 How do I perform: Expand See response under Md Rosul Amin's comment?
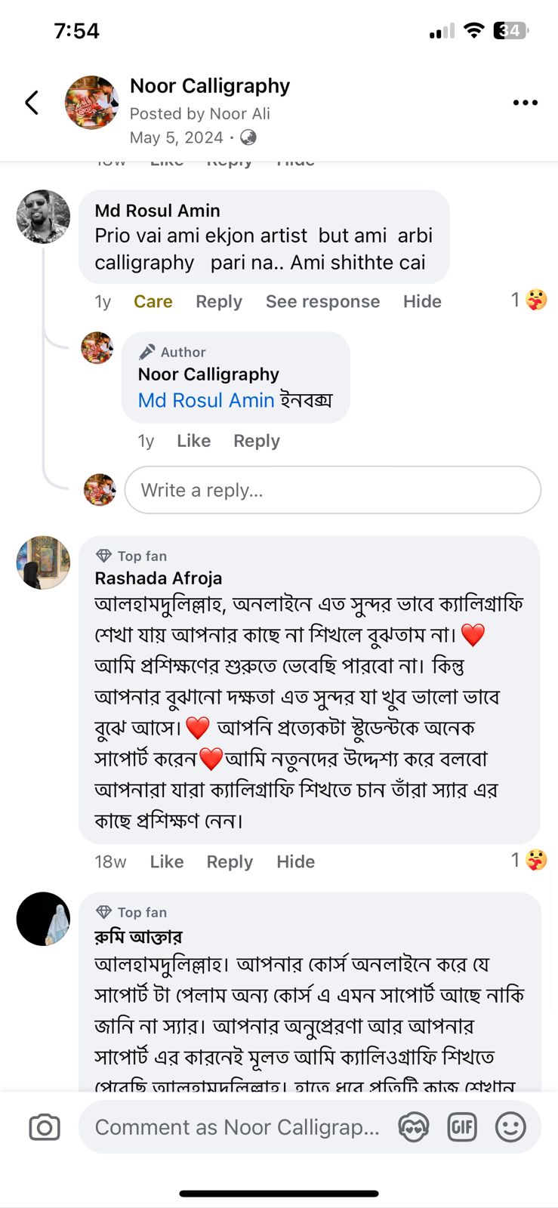pos(322,301)
